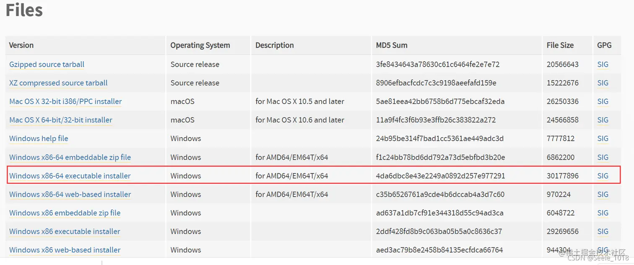Viewport: 634px width, 265px height.
Task: Click 'for AMD64/EM64T/x64' in the web-based installer row
Action: (x=292, y=194)
